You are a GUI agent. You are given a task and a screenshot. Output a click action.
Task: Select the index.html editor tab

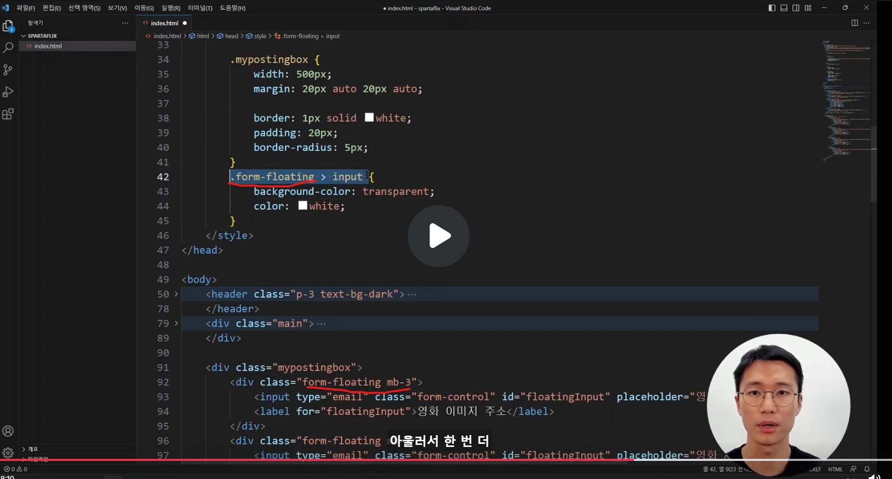pos(164,23)
